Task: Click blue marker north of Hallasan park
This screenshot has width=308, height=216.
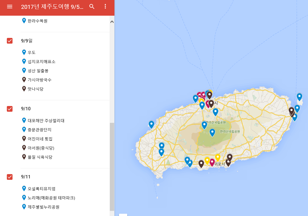Action: coord(215,112)
